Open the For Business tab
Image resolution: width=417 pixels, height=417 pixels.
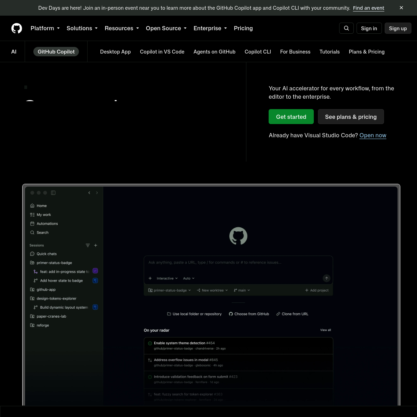(295, 52)
